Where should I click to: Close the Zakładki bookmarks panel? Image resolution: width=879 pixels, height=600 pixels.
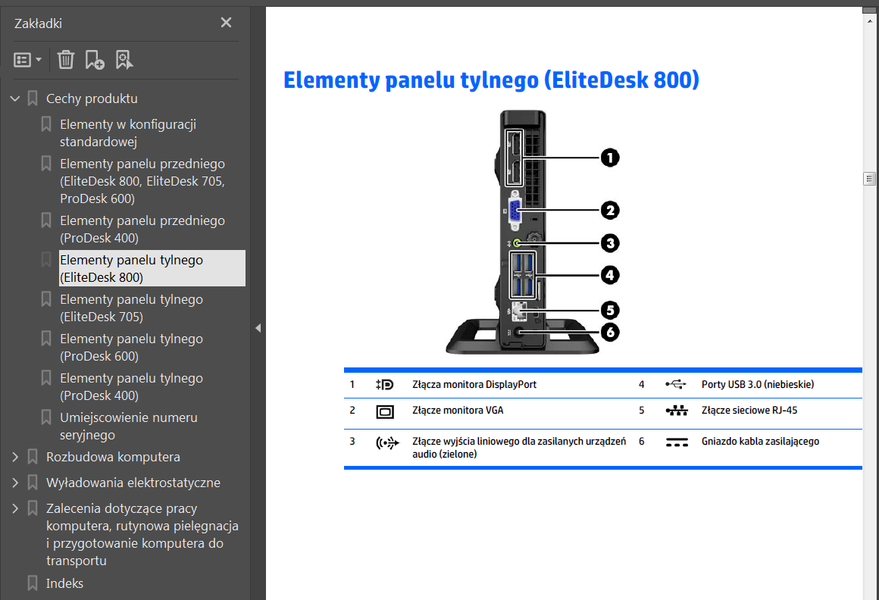(x=226, y=23)
